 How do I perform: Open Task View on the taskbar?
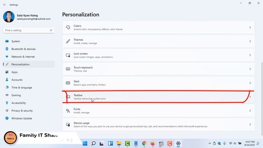(102, 143)
